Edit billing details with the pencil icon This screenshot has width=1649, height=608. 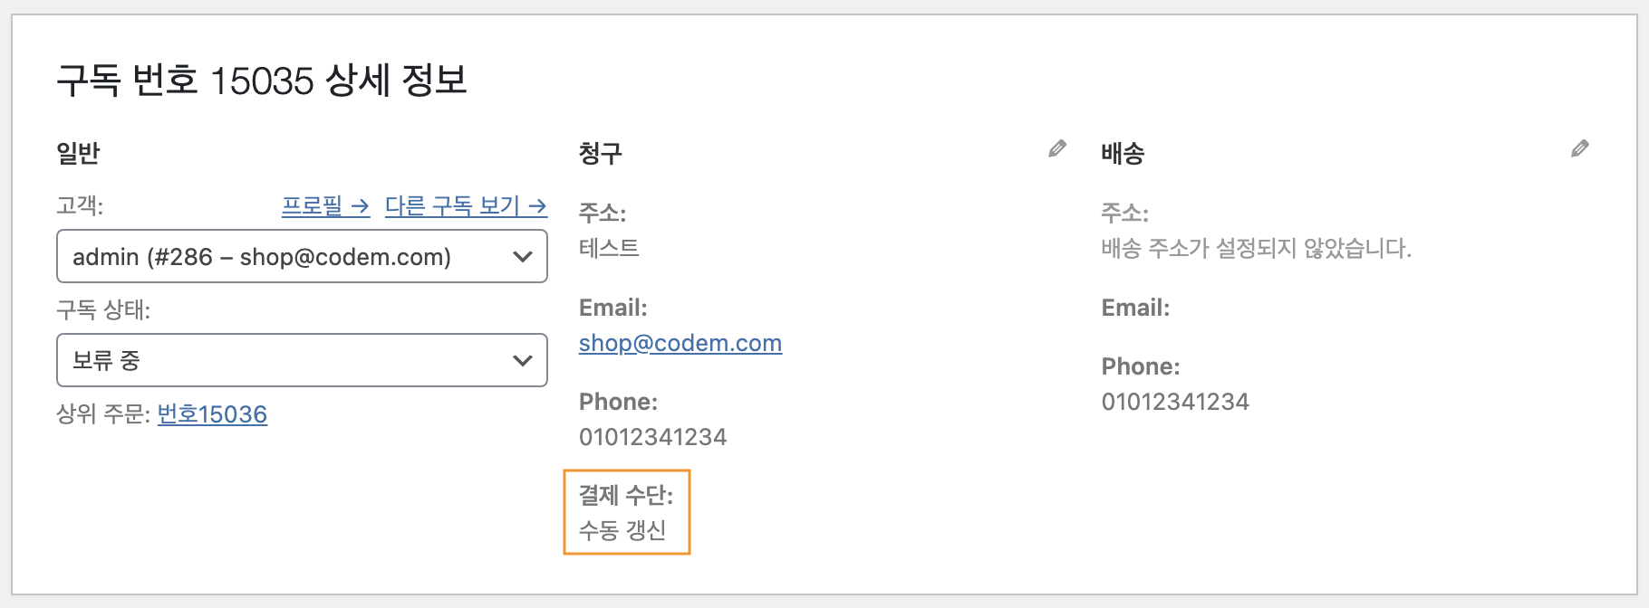tap(1057, 148)
